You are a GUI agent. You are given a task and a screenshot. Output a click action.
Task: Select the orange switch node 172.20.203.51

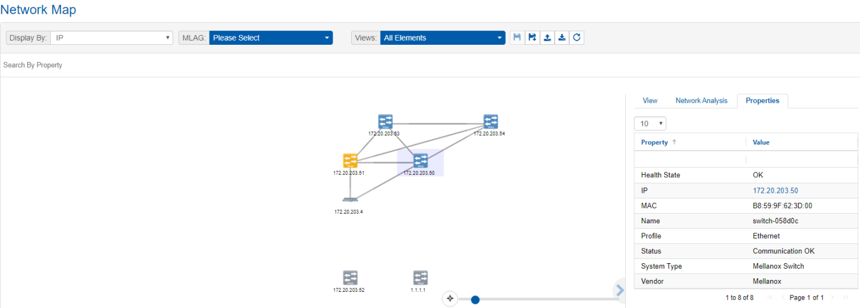[350, 161]
